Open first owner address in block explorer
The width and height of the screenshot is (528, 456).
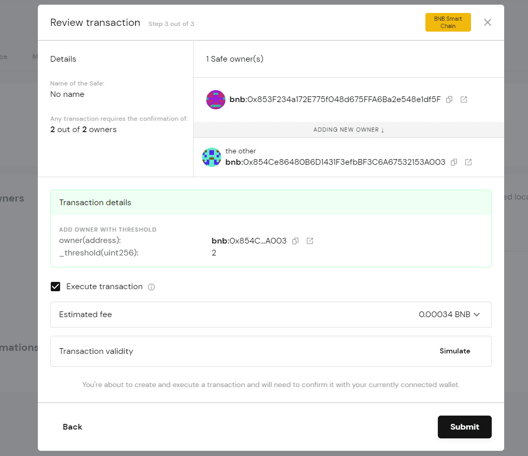(x=464, y=99)
